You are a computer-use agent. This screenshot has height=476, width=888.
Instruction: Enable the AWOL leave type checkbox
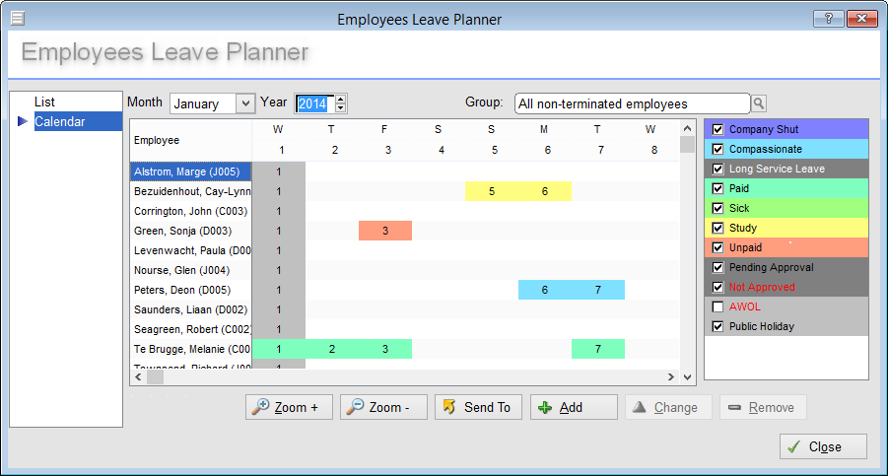pyautogui.click(x=717, y=306)
